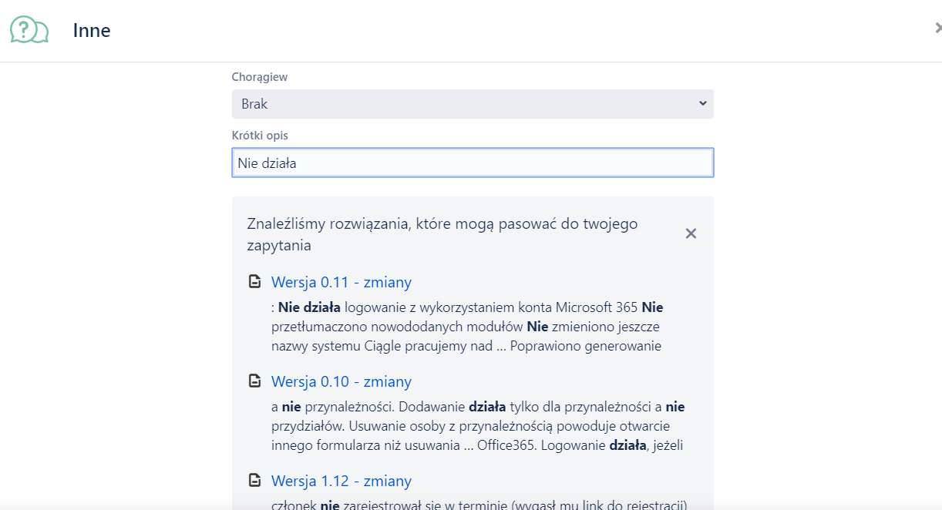Click the Inne request type heading

coord(92,31)
